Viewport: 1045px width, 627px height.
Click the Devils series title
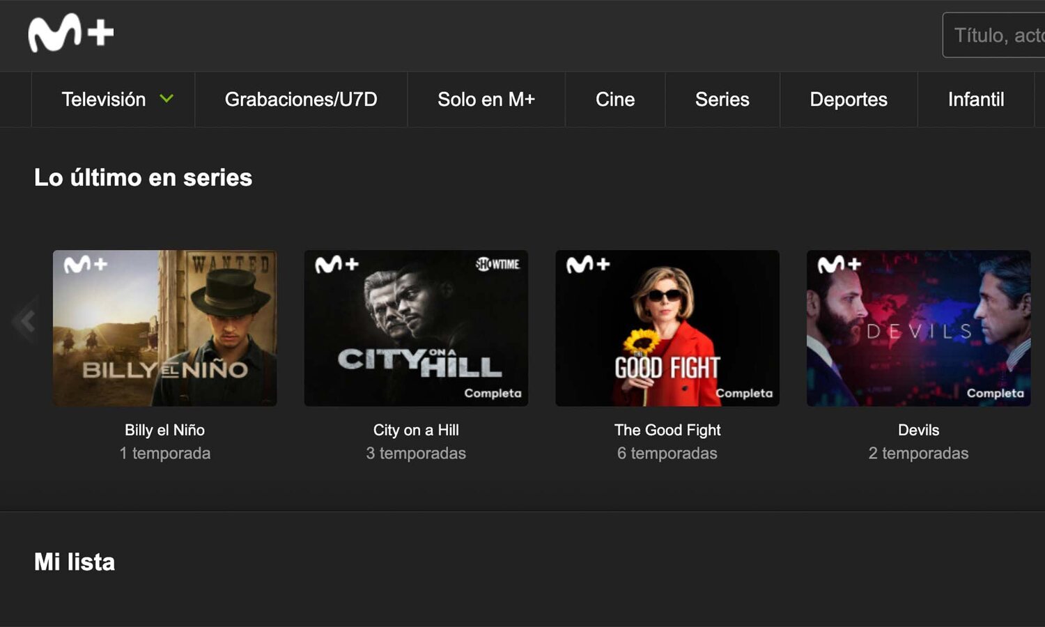[918, 430]
